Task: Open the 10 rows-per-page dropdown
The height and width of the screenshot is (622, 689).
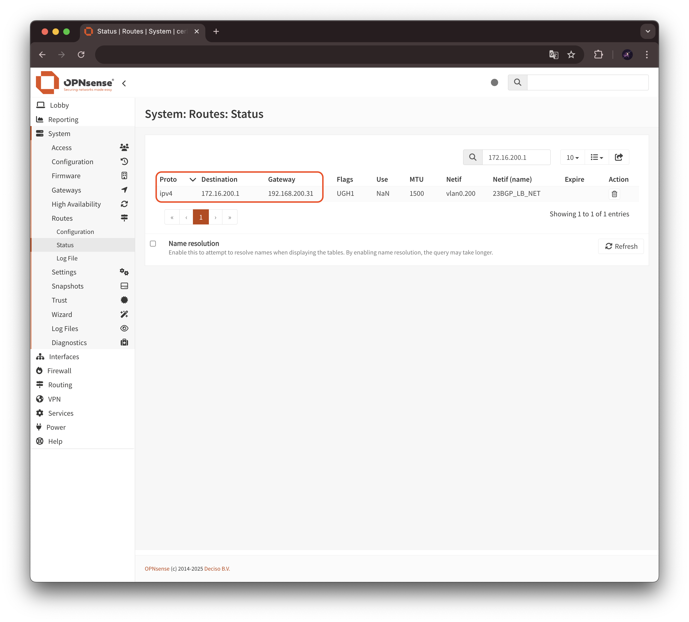Action: click(x=572, y=158)
